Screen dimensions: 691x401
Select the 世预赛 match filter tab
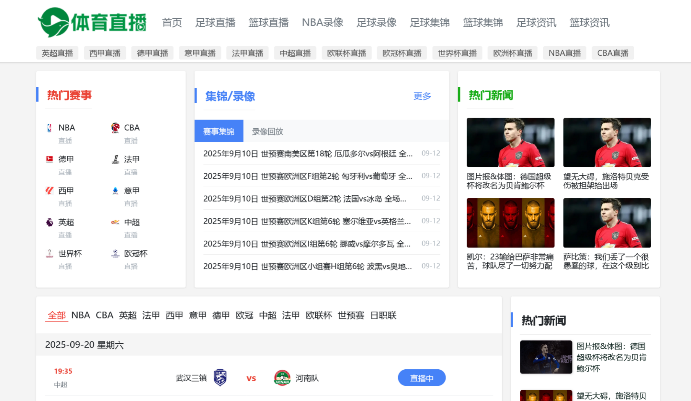(351, 315)
